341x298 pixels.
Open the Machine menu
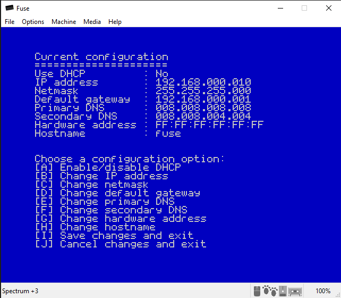click(64, 22)
